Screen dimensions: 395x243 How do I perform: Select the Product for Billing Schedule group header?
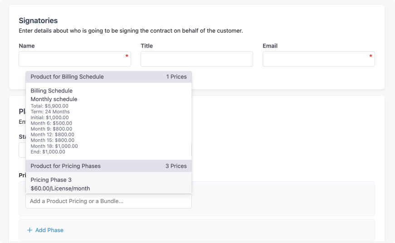(x=67, y=77)
